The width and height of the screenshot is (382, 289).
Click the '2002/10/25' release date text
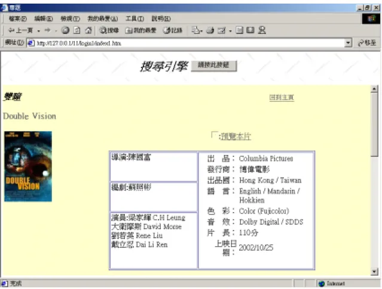coord(256,247)
